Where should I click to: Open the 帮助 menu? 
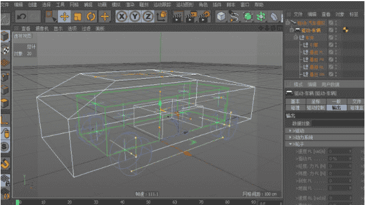point(259,5)
